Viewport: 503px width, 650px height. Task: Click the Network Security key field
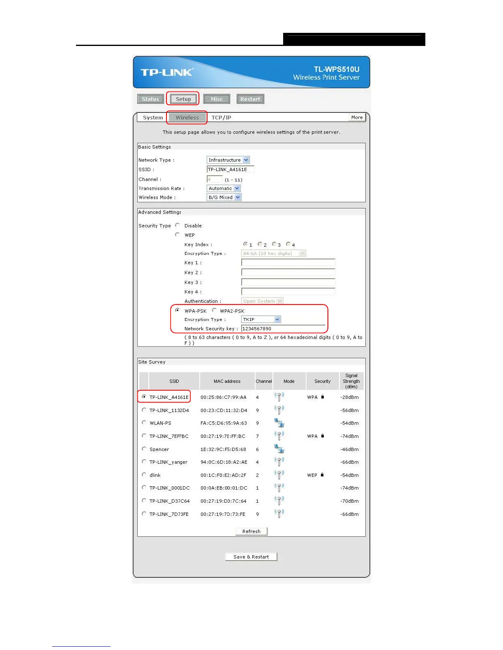coord(284,329)
